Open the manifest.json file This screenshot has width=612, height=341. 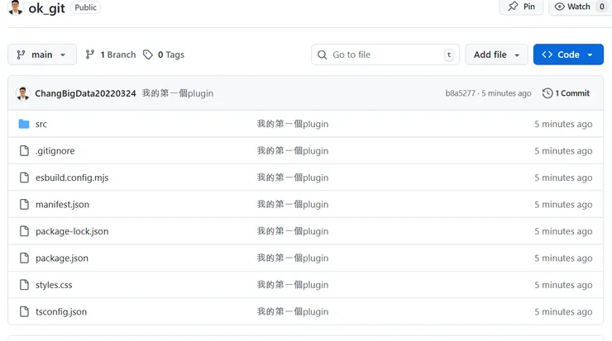point(62,205)
